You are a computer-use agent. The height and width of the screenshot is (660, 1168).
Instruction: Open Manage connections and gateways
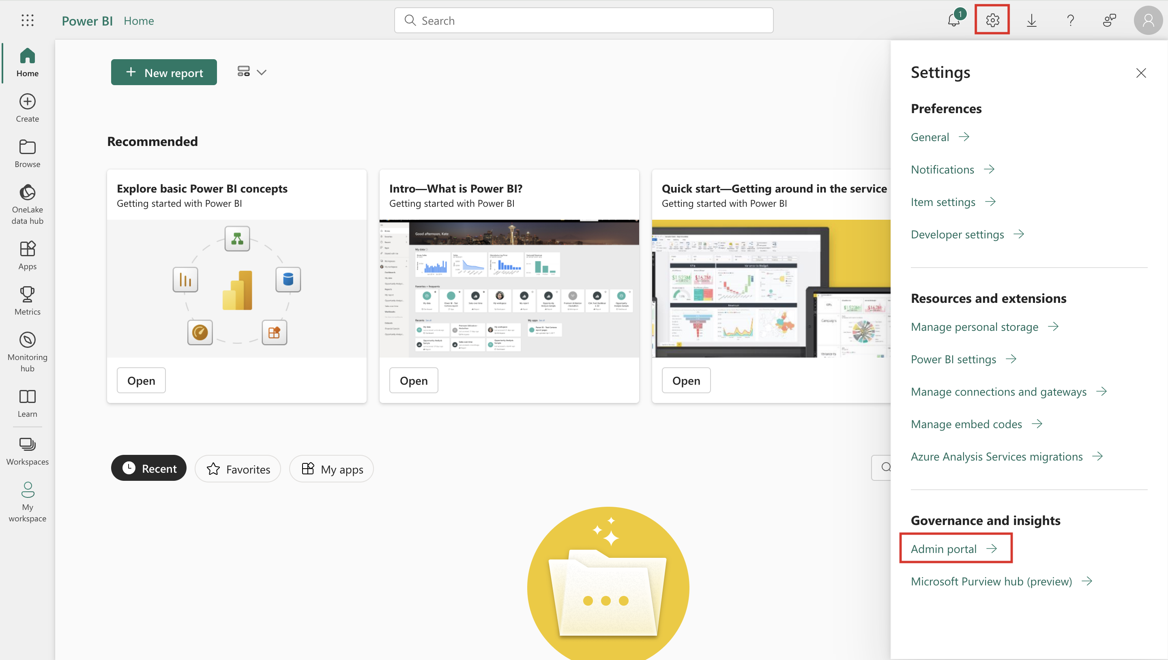1009,392
